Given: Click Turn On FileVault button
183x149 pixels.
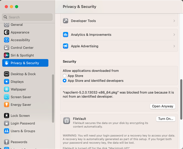Looking at the screenshot, I should [x=166, y=119].
